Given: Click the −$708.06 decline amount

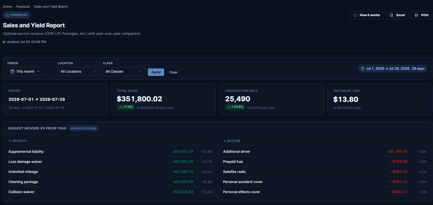Looking at the screenshot, I should click(399, 162).
